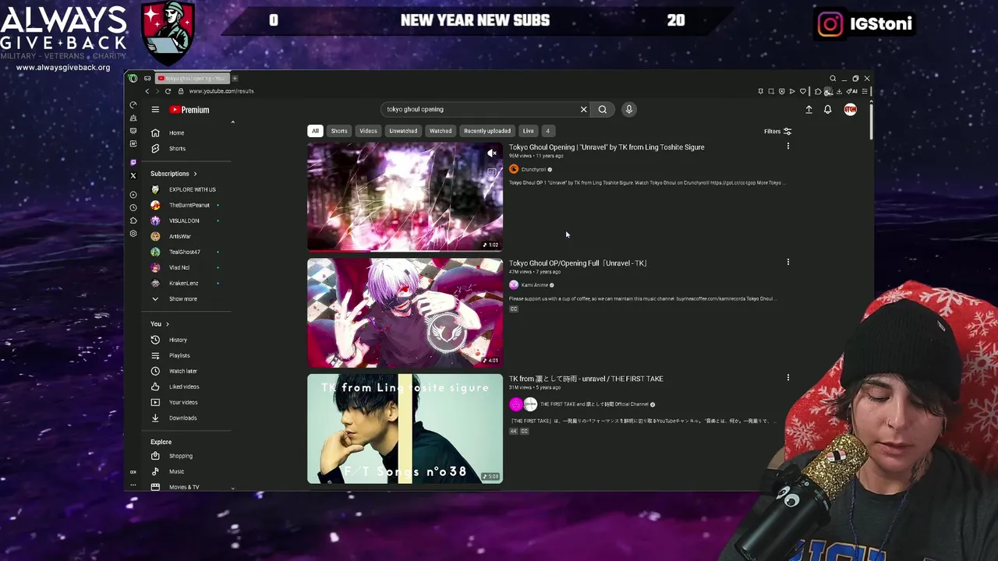The width and height of the screenshot is (998, 561).
Task: Click the browser tab search magnifier
Action: tap(833, 79)
